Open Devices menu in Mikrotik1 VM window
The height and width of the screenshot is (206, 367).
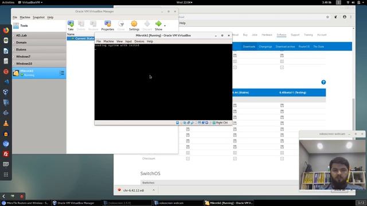coord(139,41)
